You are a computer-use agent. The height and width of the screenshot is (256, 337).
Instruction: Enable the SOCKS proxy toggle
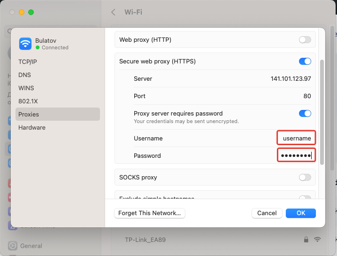pos(305,177)
